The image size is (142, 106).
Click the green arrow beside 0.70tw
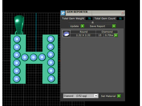[116, 35]
